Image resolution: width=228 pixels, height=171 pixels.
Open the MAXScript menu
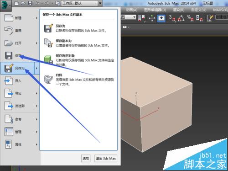pyautogui.click(x=220, y=10)
